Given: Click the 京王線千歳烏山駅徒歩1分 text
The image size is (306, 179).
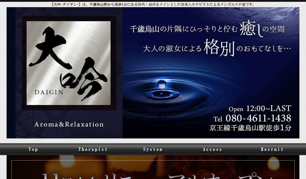Looking at the screenshot, I should click(250, 128).
